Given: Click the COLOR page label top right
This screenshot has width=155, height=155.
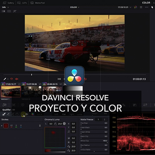Looking at the screenshot, I should point(146,3).
